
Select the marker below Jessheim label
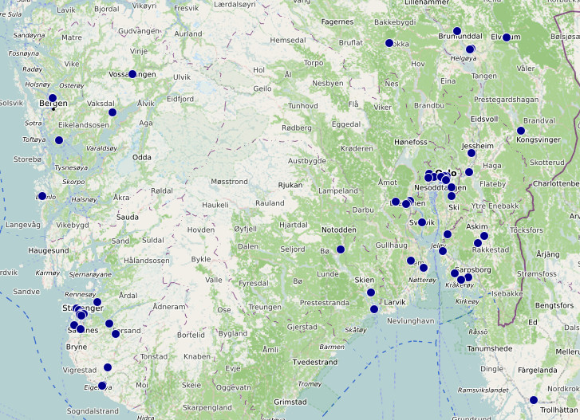[x=471, y=153]
